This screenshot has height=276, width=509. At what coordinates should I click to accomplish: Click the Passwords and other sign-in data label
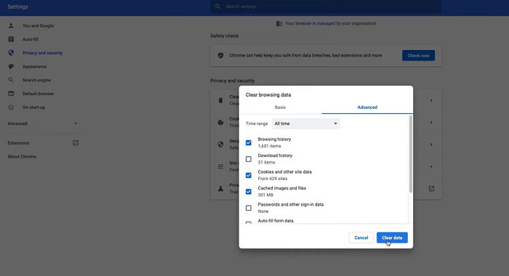tap(291, 204)
